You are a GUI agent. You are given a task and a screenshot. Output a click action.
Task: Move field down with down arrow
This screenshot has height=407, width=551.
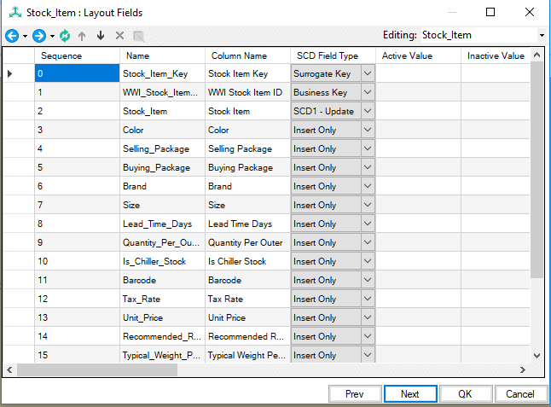(x=101, y=36)
